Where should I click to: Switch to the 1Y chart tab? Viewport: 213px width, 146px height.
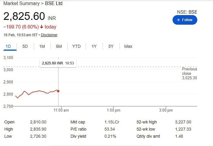pyautogui.click(x=94, y=46)
